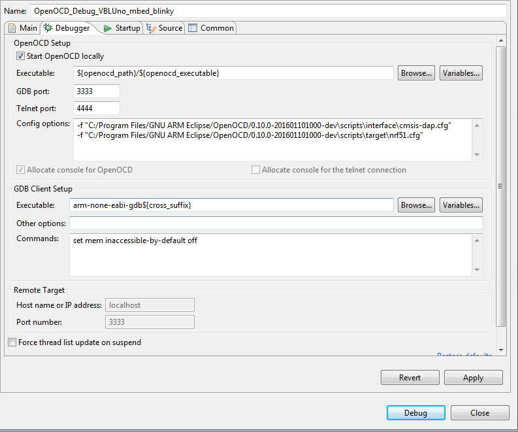518x432 pixels.
Task: Click the Restore defaults link
Action: coord(464,354)
